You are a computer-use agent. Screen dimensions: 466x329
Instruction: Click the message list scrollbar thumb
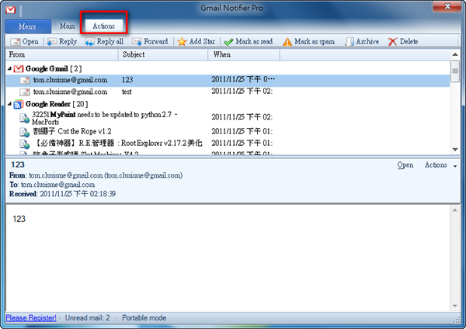455,71
